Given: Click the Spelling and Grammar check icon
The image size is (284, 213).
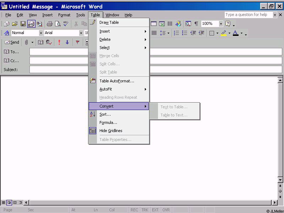Looking at the screenshot, I should pos(66,24).
